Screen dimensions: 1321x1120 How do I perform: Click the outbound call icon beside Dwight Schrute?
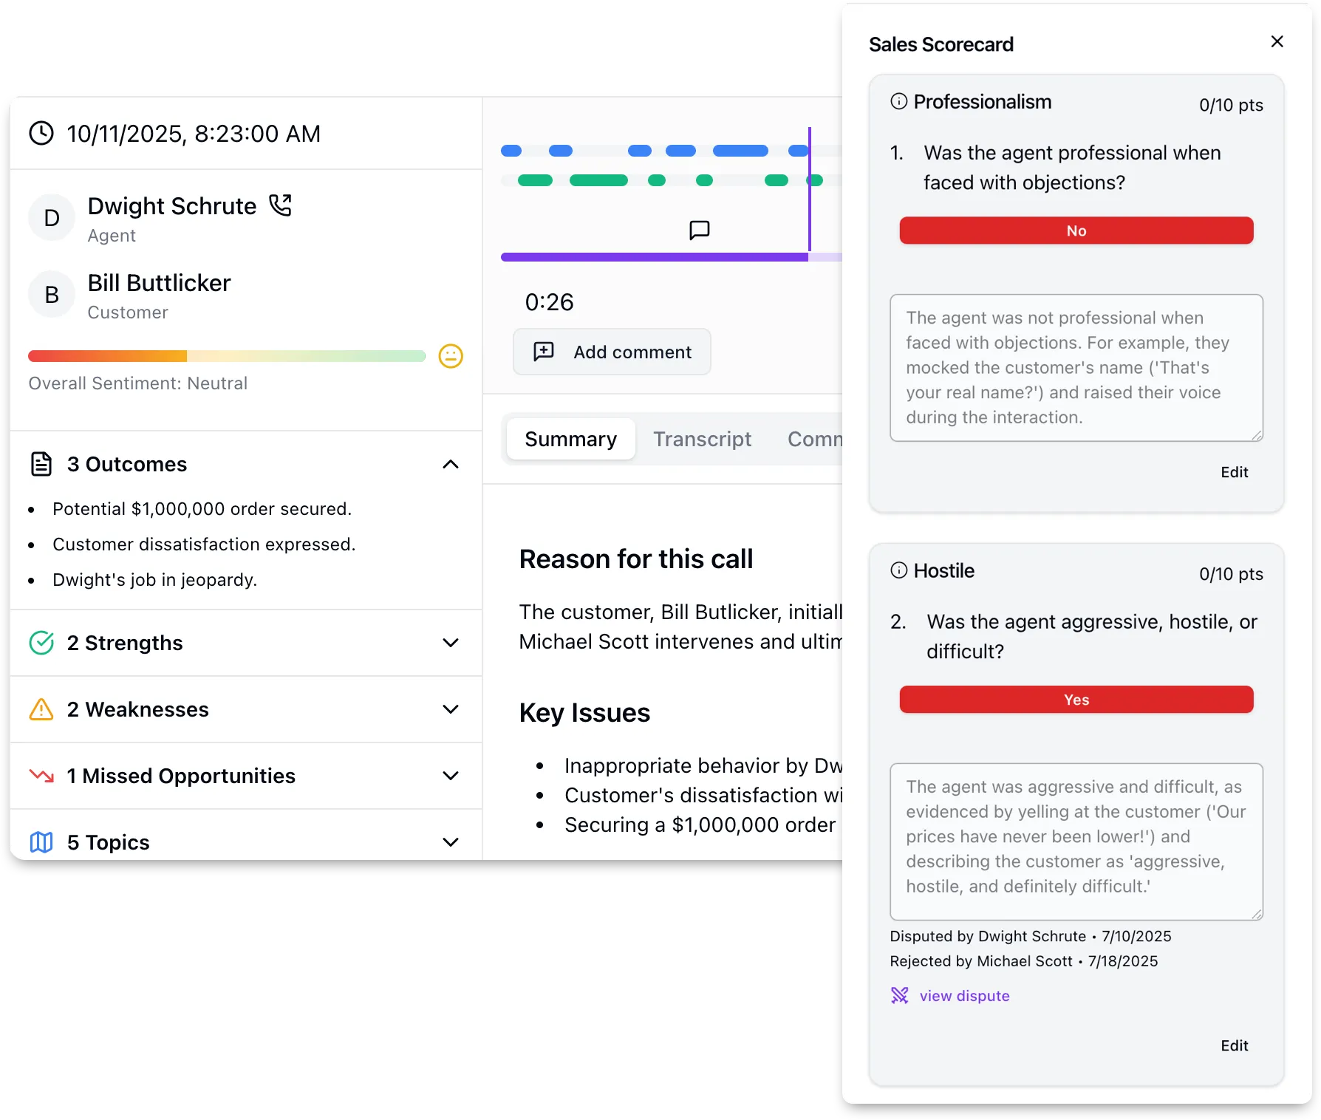pyautogui.click(x=281, y=205)
